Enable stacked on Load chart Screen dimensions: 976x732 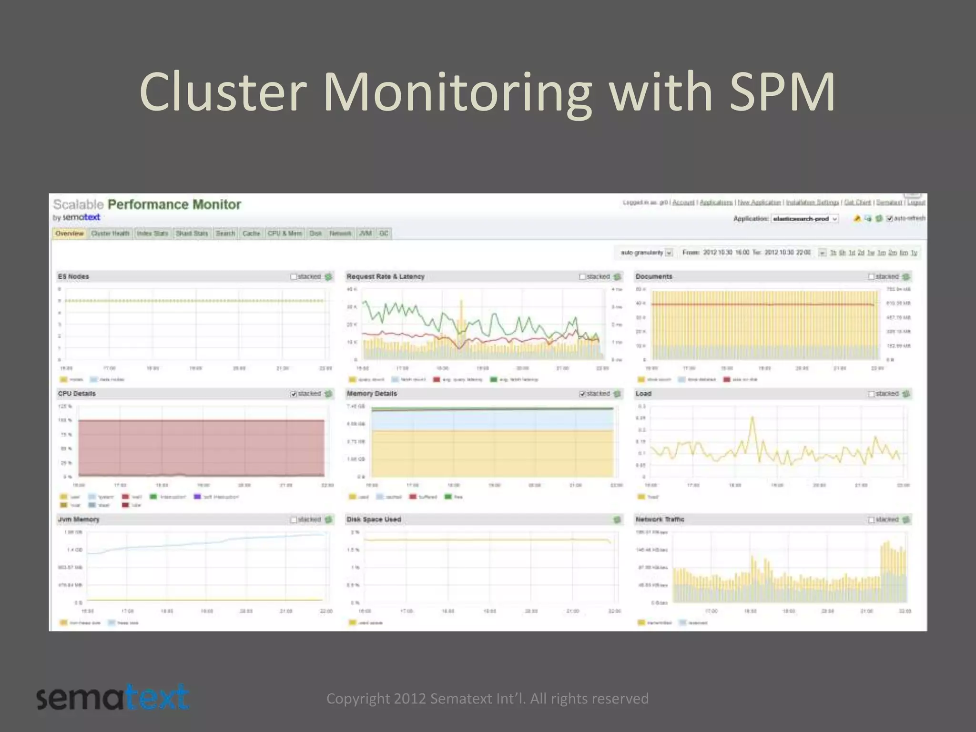[871, 394]
